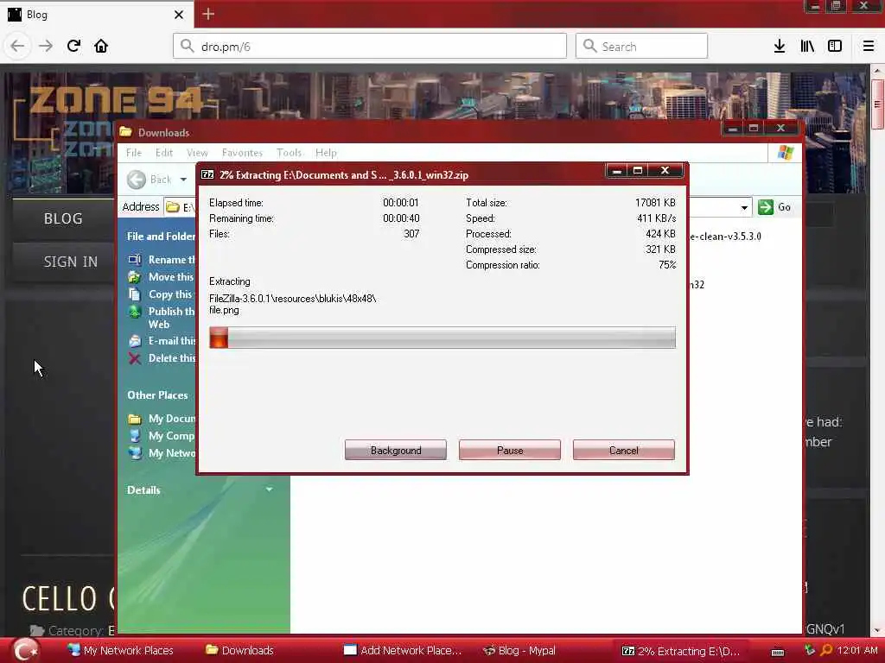Click Rename this file task

pos(162,260)
